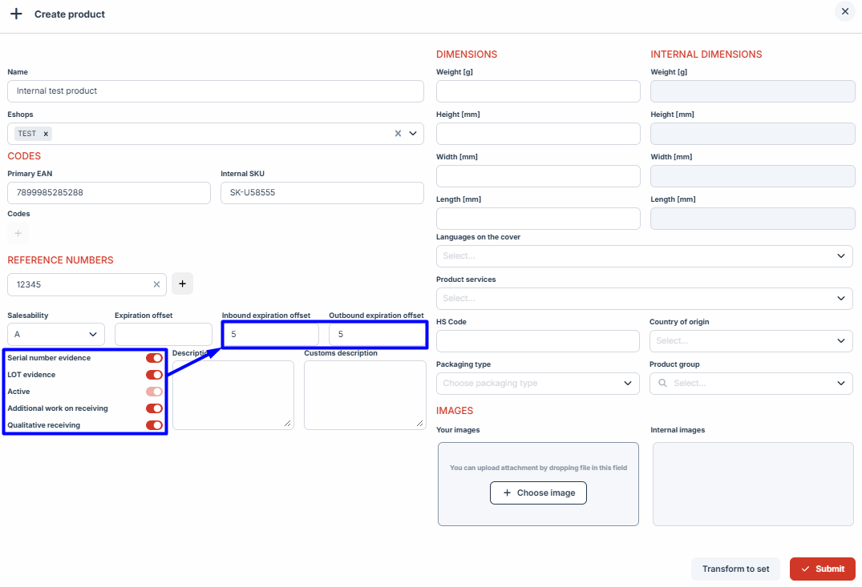This screenshot has width=862, height=587.
Task: Clear the 12345 reference number
Action: 156,283
